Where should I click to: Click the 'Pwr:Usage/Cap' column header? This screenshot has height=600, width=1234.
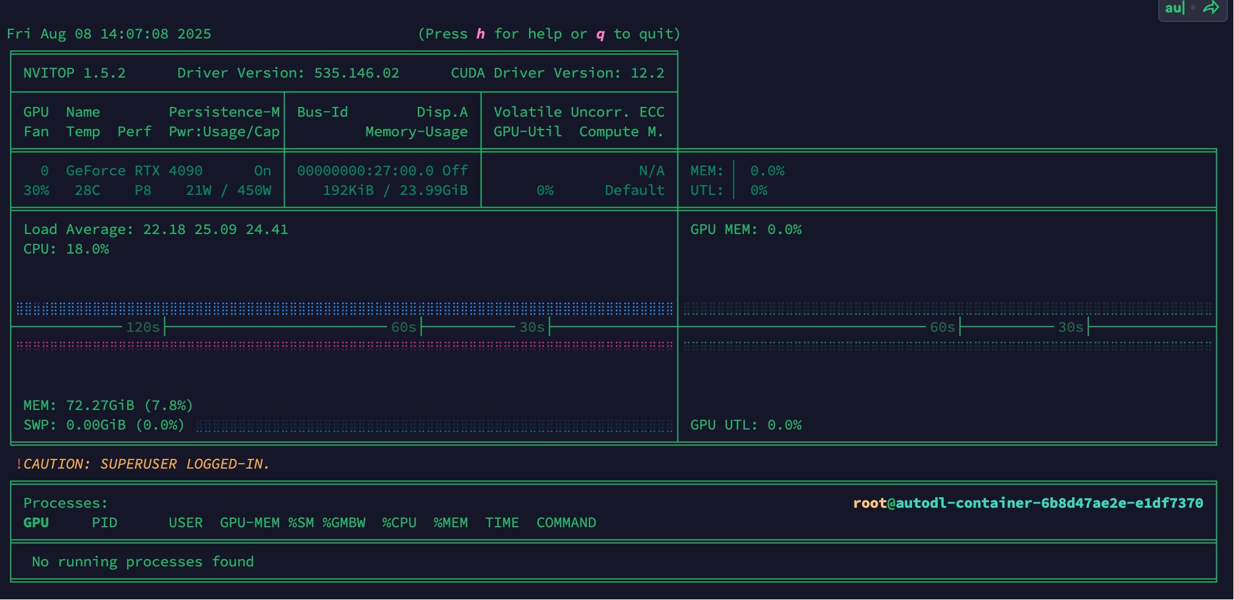point(224,132)
